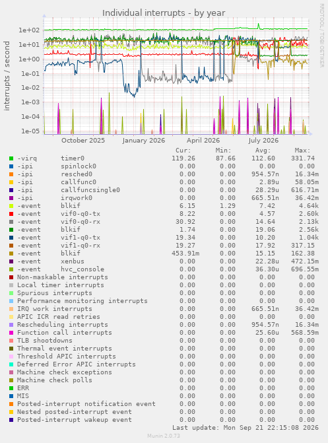Click the purple xenbus legend swatch
Image resolution: width=328 pixels, height=443 pixels.
click(x=11, y=261)
